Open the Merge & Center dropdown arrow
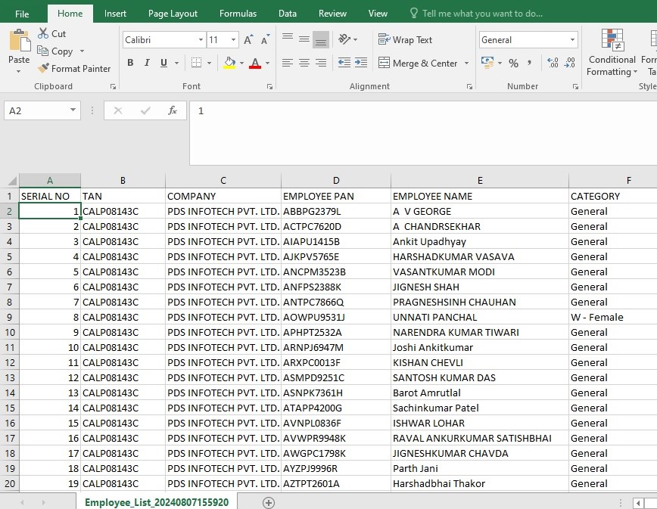 [x=466, y=64]
